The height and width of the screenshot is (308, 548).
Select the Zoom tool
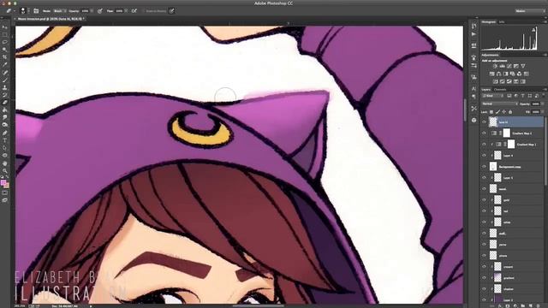click(5, 171)
